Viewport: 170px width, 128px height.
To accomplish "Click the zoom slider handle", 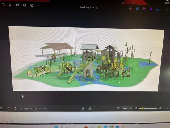I will tap(143, 109).
